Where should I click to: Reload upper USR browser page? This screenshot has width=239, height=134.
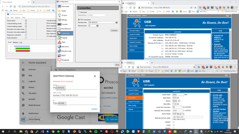(130, 8)
